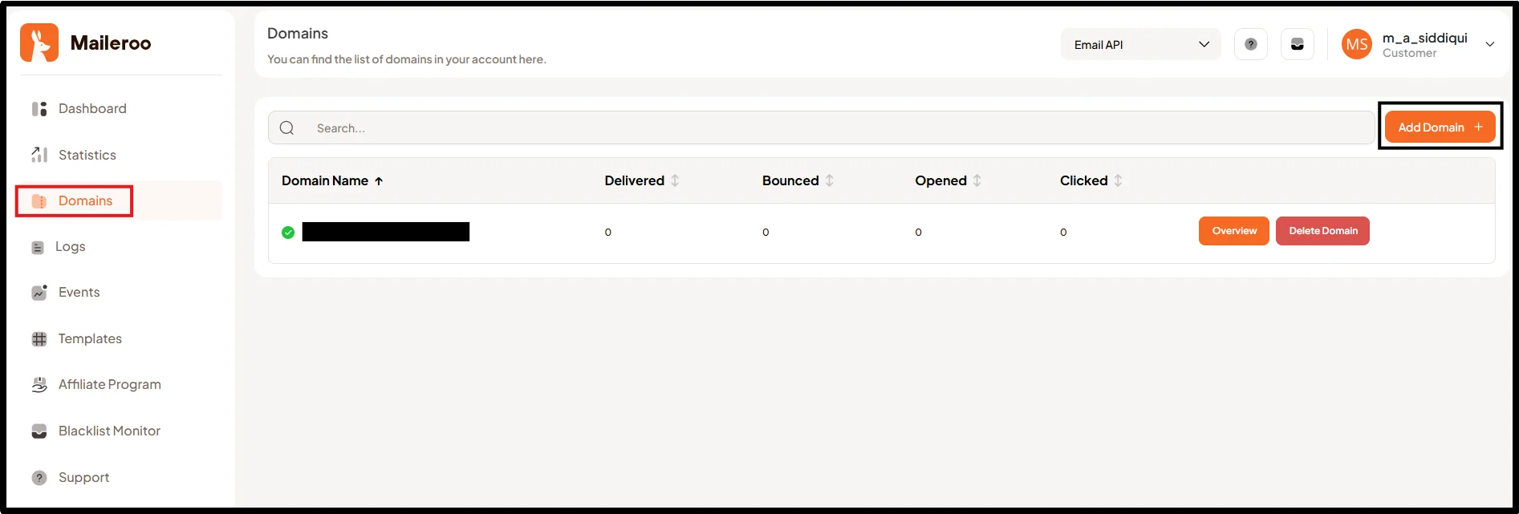Image resolution: width=1519 pixels, height=514 pixels.
Task: Sort by the Bounced column arrows
Action: [829, 180]
